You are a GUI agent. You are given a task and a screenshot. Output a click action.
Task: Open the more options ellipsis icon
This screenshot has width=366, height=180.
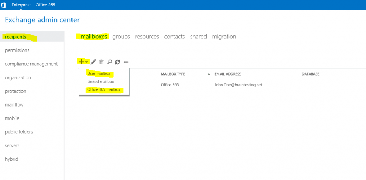pos(126,62)
